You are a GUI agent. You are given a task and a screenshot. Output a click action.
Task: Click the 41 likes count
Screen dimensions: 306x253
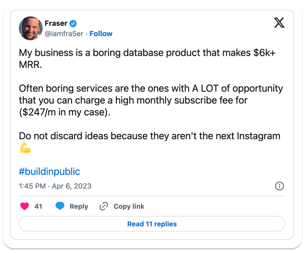[38, 206]
